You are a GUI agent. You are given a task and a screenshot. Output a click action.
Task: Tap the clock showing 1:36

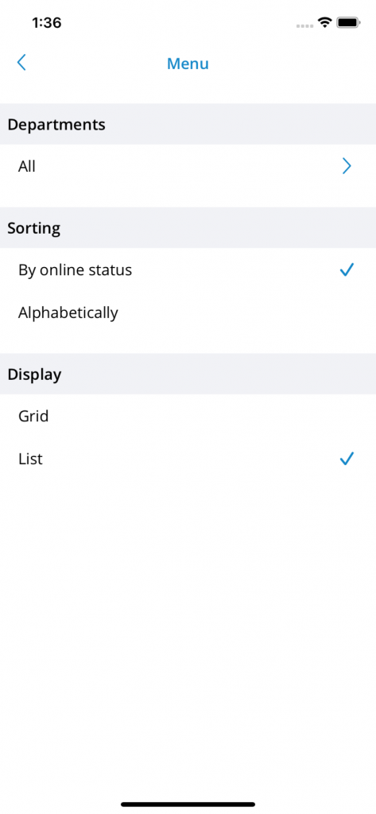47,23
